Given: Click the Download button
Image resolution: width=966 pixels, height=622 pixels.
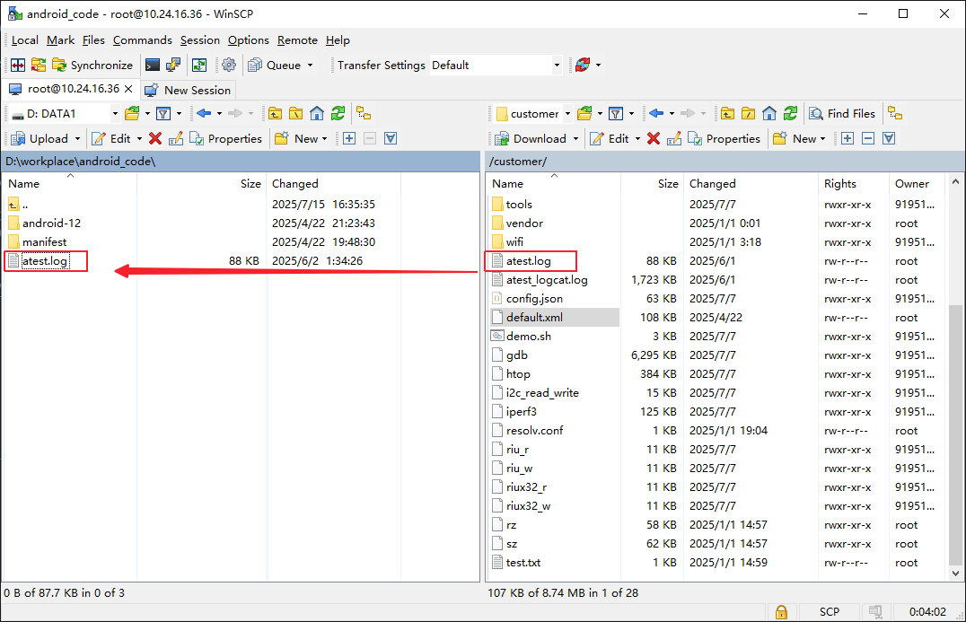Looking at the screenshot, I should (531, 138).
